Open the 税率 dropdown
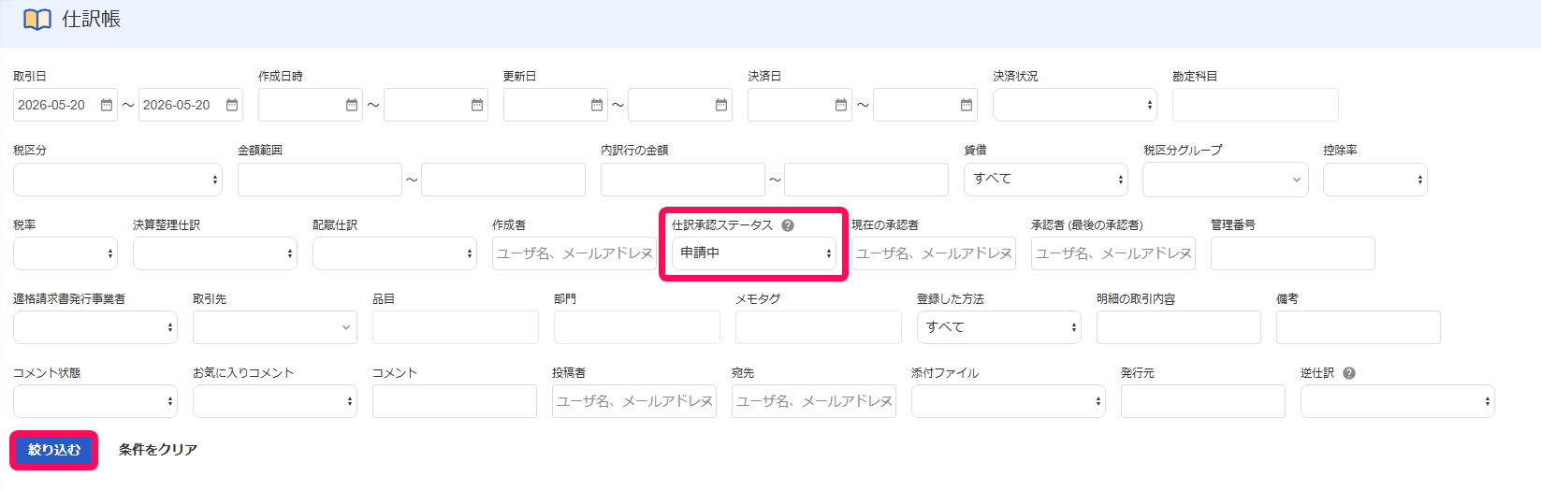1541x491 pixels. pyautogui.click(x=65, y=253)
